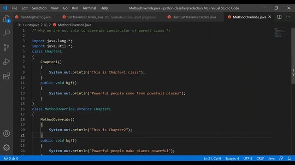Click the udayjava breadcrumb folder
Image resolution: width=295 pixels, height=165 pixels.
coord(32,25)
